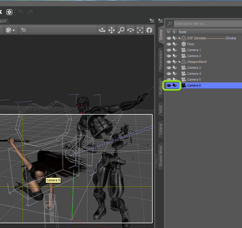Open the draw style sphere dropdown
The width and height of the screenshot is (242, 228).
tap(10, 30)
